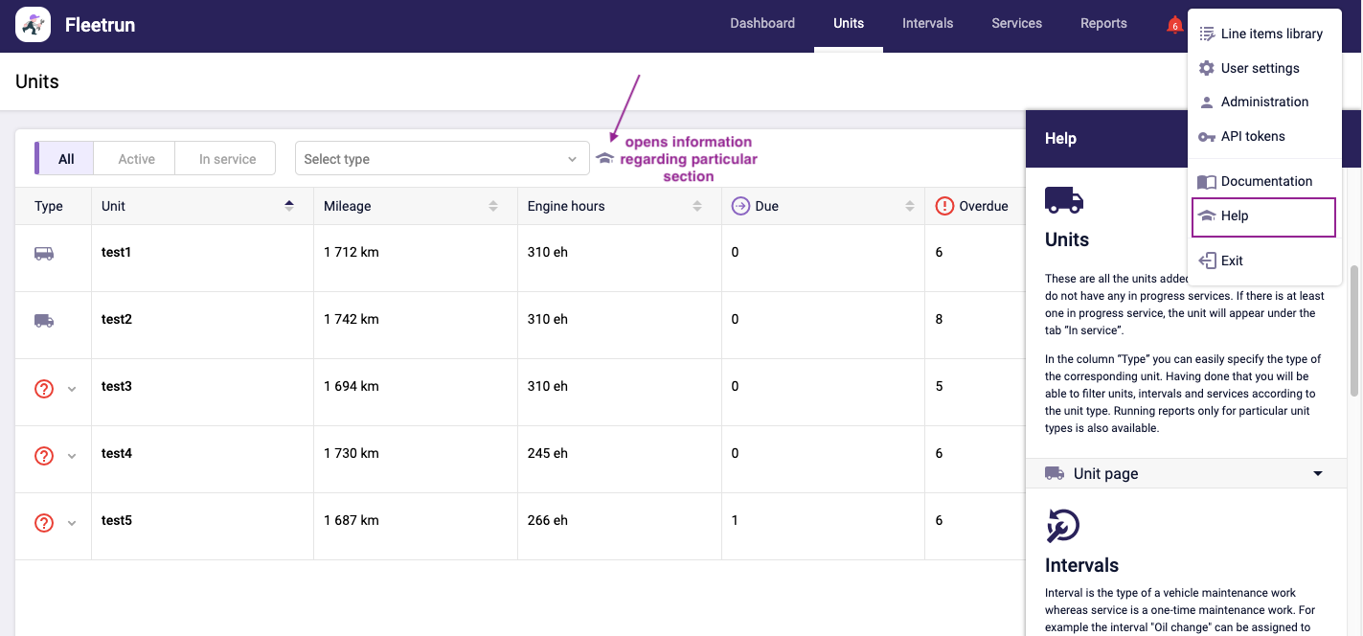Click the truck type icon for test2
This screenshot has height=636, width=1363.
click(x=44, y=321)
